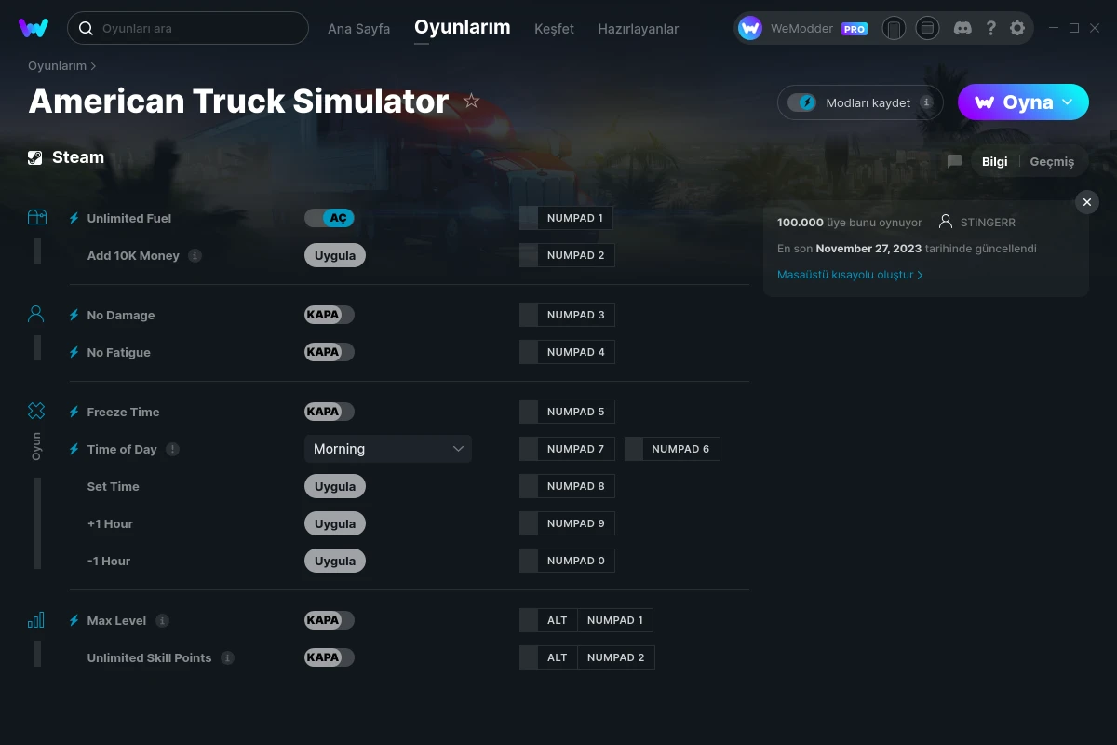Viewport: 1117px width, 745px height.
Task: Favorite American Truck Simulator with the star
Action: tap(472, 101)
